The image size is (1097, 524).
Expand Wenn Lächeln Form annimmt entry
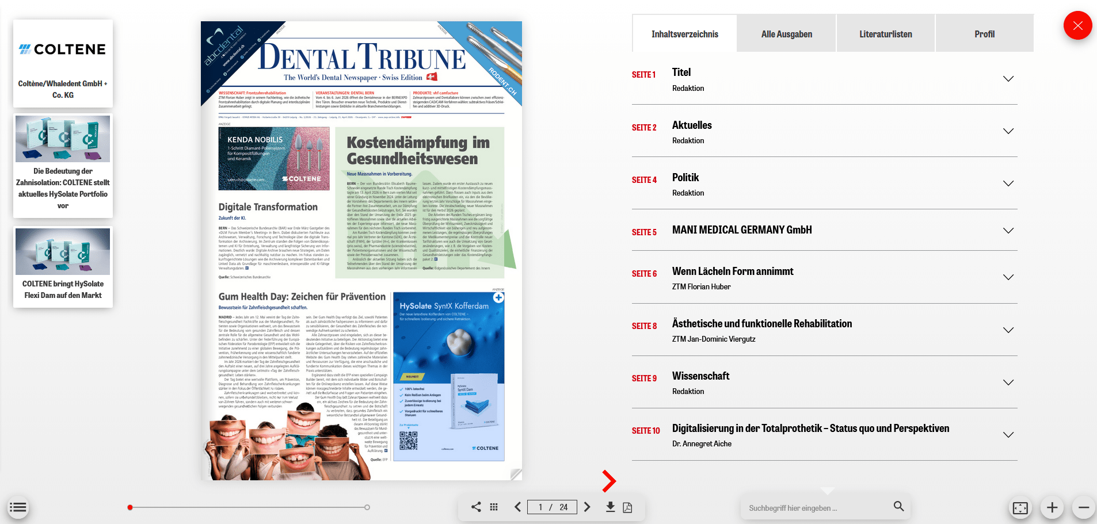(1008, 277)
